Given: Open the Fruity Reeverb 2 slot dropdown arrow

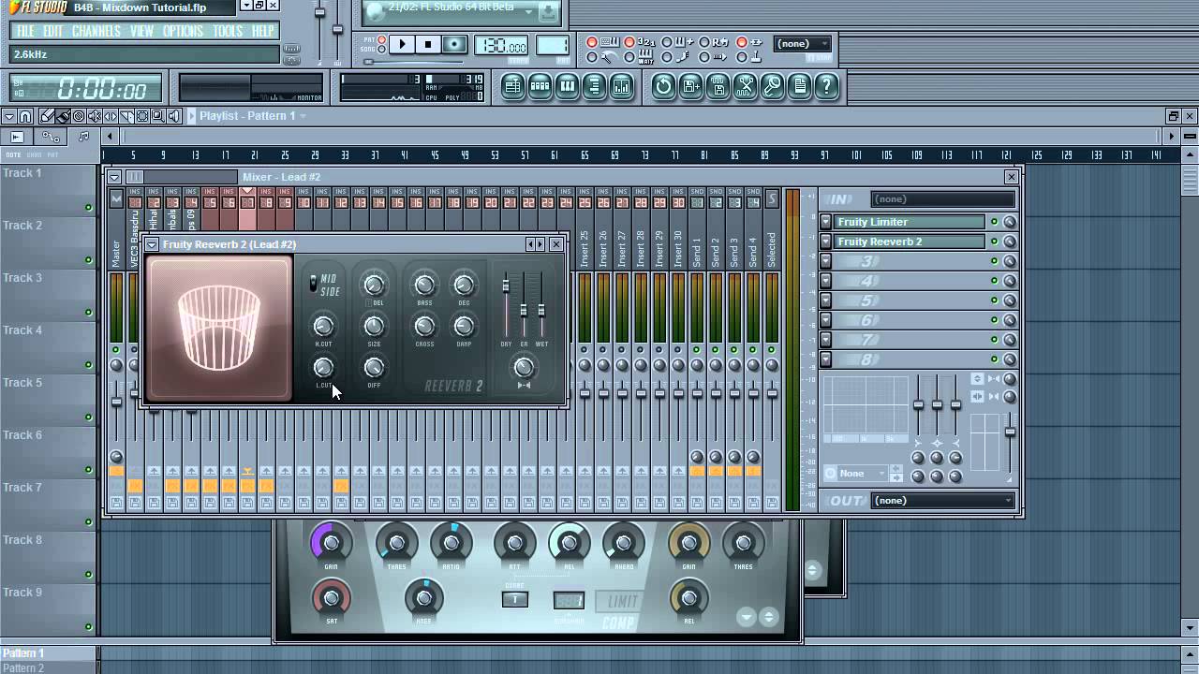Looking at the screenshot, I should (825, 242).
